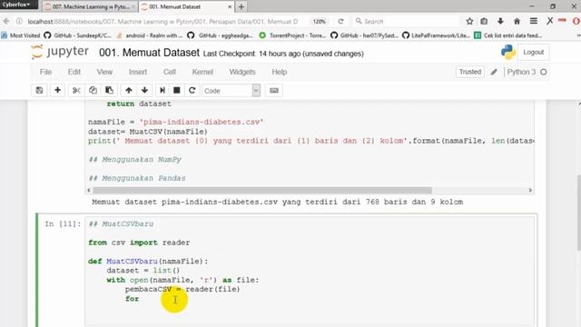
Task: Click the page vertical scrollbar thumb
Action: tap(578, 213)
